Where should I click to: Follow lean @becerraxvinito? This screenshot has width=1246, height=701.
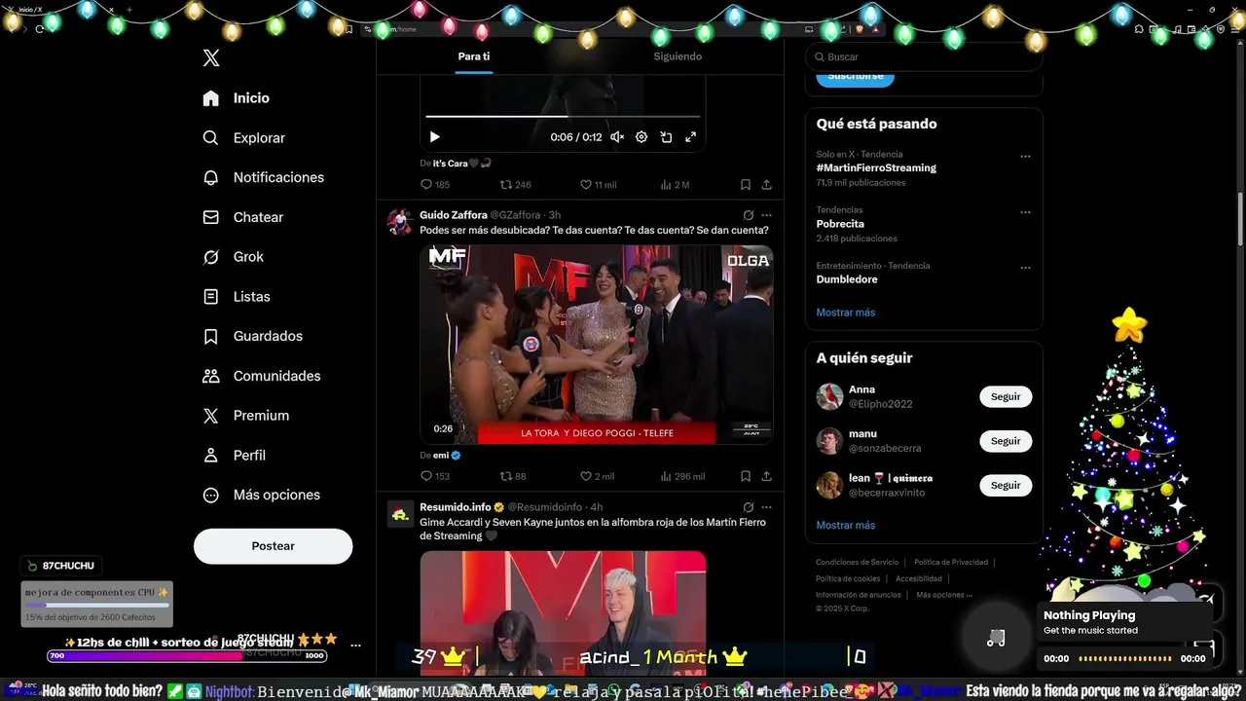[1006, 485]
